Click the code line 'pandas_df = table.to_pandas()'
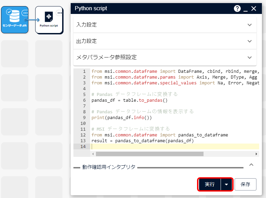Screen dimensions: 266x198 pos(129,100)
